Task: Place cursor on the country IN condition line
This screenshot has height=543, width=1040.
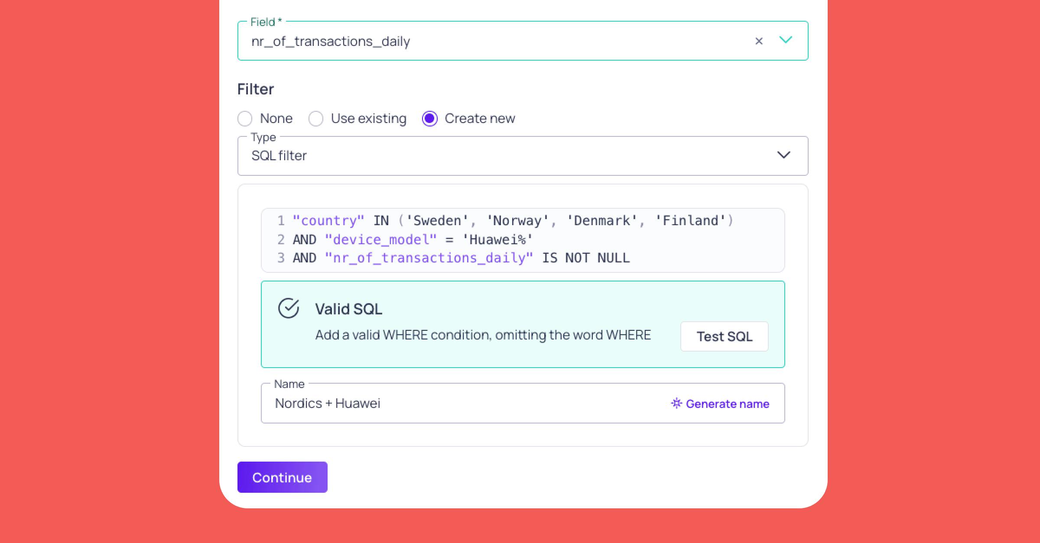Action: pyautogui.click(x=477, y=220)
